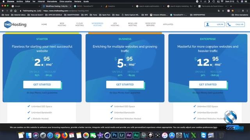Open Safari from the dock
Screen dimensions: 250x140
pos(50,135)
